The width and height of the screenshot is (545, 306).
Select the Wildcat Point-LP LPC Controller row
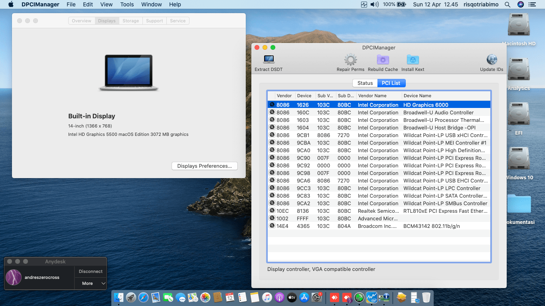click(379, 188)
